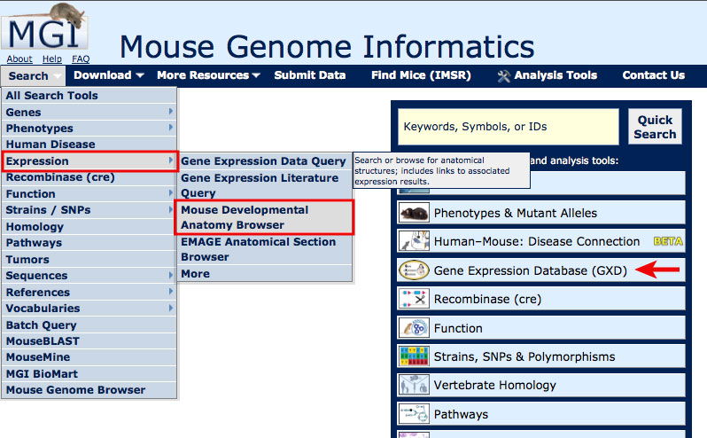This screenshot has height=438, width=707.
Task: Open the Function link in right panel
Action: (x=458, y=328)
